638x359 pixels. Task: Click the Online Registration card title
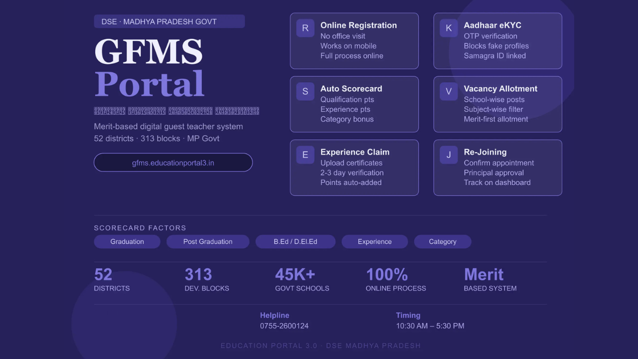pos(358,25)
